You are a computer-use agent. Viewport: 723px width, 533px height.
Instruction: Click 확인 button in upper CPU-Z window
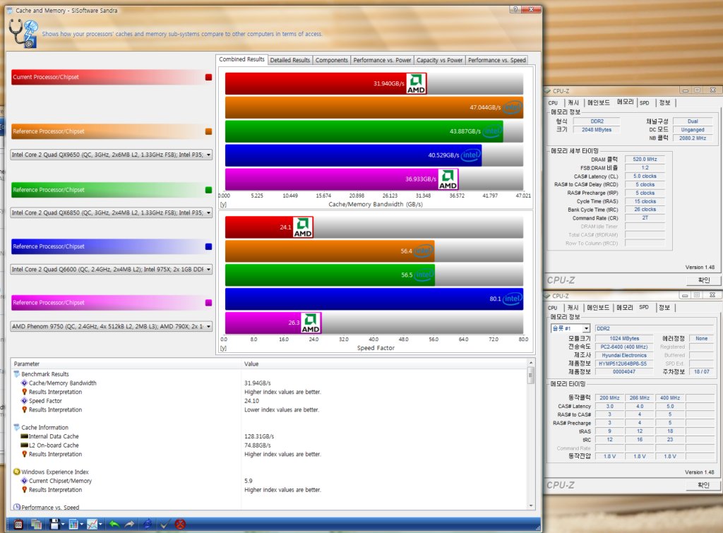point(704,280)
